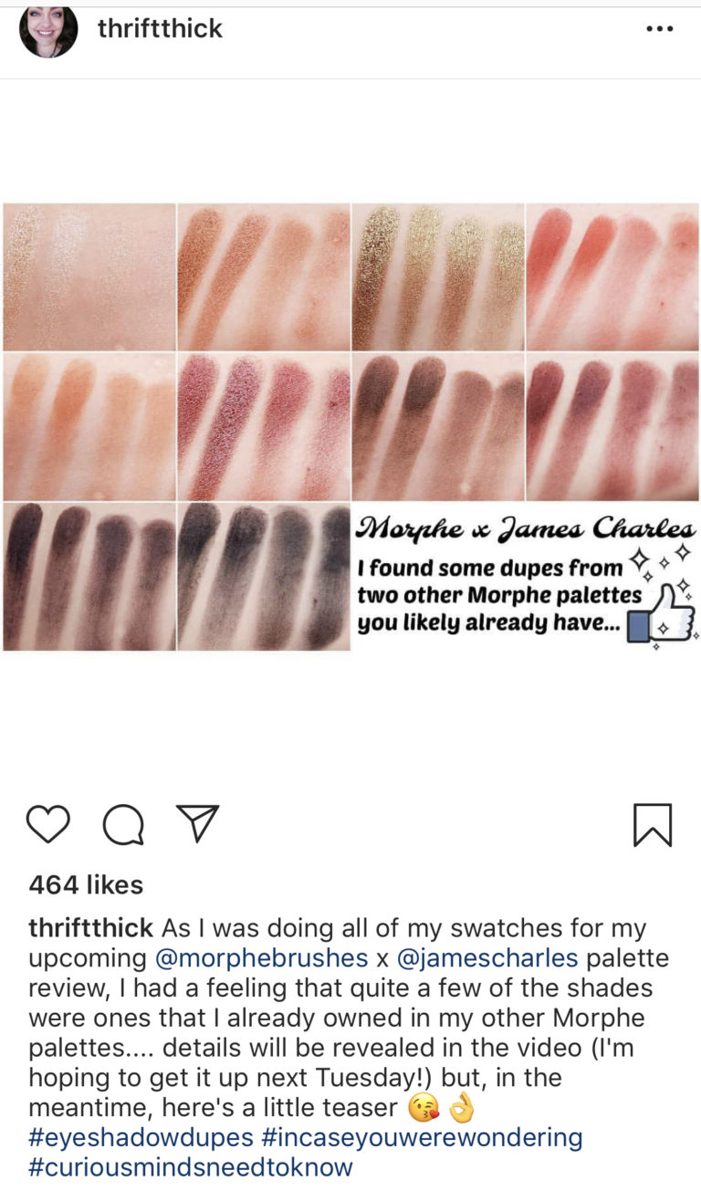Open the three-dot post options menu
This screenshot has height=1191, width=701.
659,29
